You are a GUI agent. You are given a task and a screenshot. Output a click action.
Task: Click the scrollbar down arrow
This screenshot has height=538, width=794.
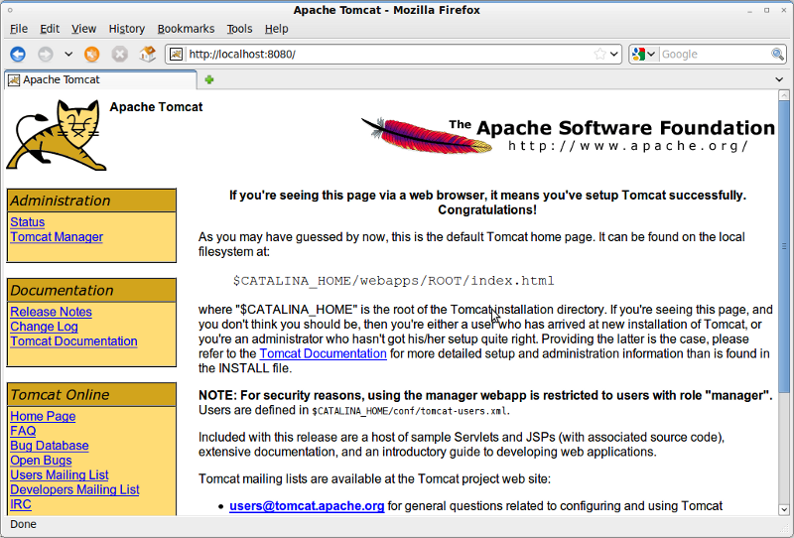(784, 509)
